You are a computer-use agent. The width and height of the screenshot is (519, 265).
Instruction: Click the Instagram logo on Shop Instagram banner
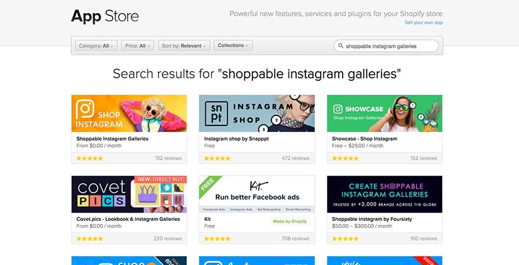click(x=86, y=110)
